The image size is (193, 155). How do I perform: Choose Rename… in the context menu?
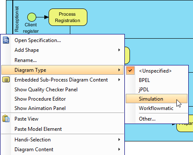pyautogui.click(x=63, y=60)
